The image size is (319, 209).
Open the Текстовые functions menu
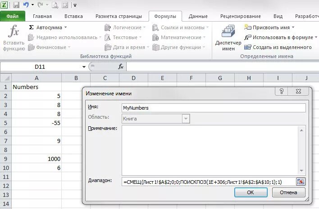tap(123, 37)
